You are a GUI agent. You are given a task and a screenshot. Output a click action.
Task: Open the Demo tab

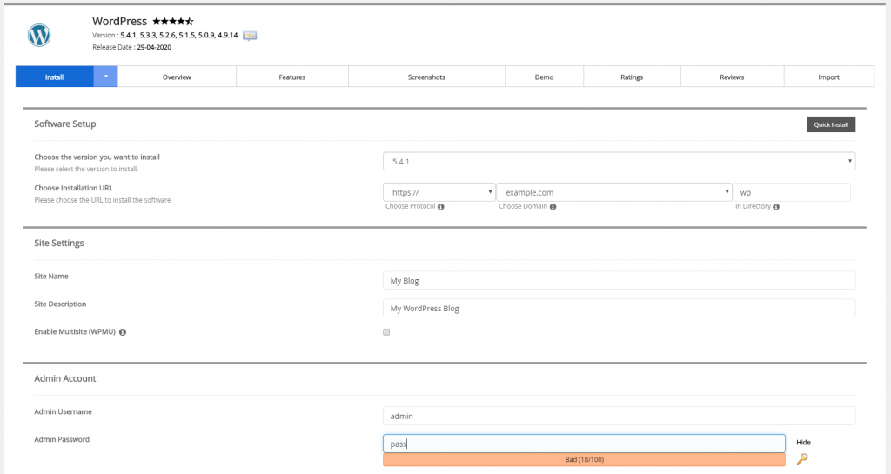544,77
